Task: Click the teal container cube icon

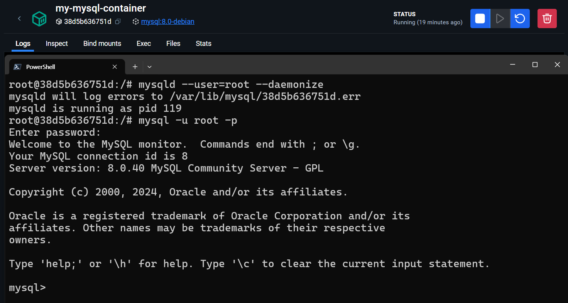Action: coord(39,19)
